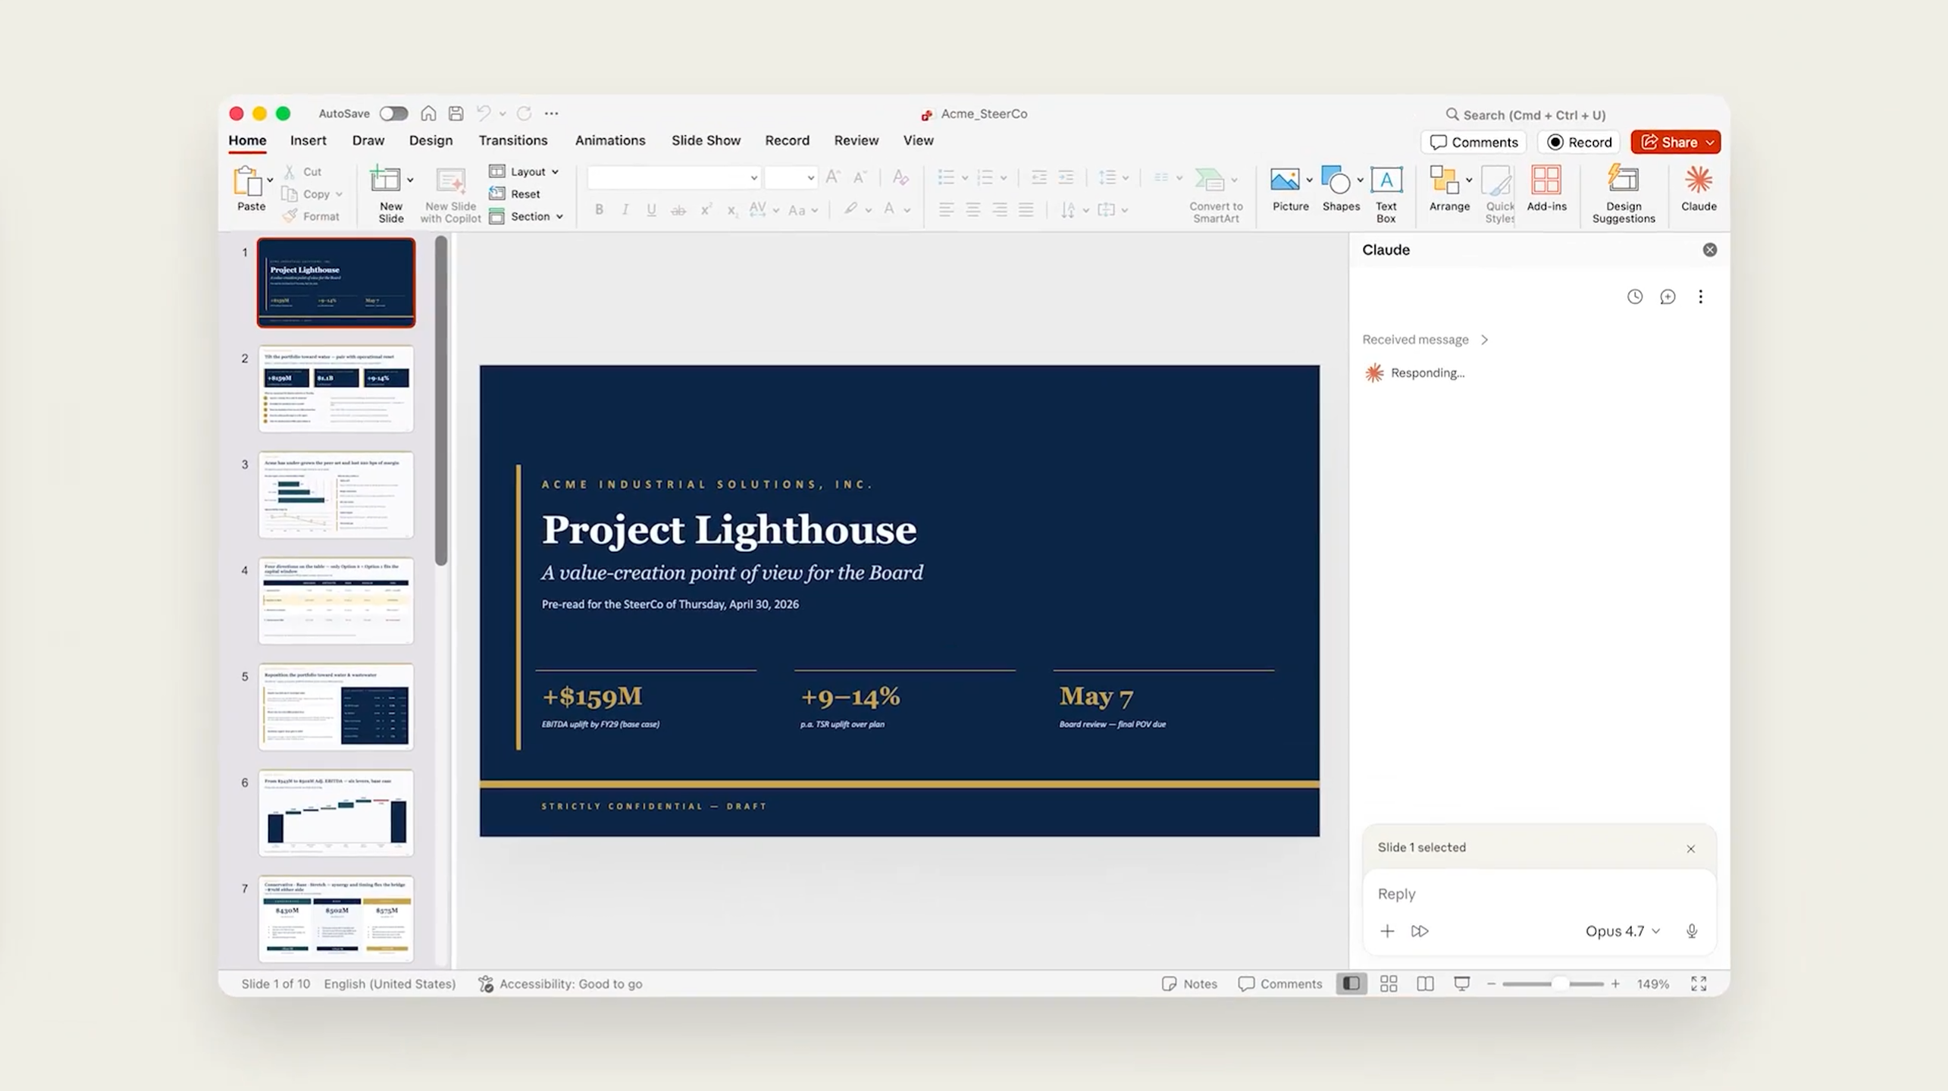Toggle the AutoSave switch
The width and height of the screenshot is (1948, 1091).
(x=393, y=113)
